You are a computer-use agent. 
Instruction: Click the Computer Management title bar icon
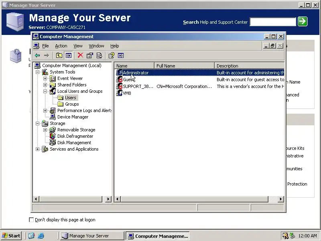[x=36, y=37]
